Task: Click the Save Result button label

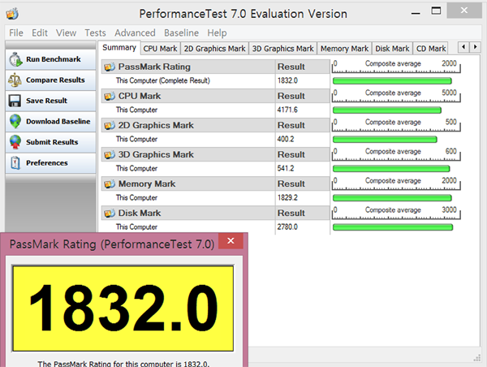Action: point(46,101)
